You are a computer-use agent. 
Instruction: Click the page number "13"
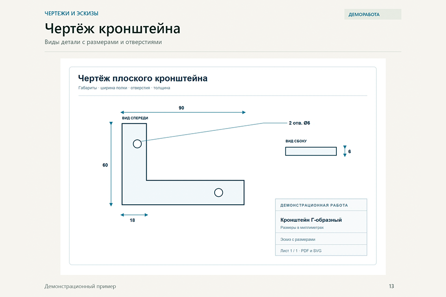[x=391, y=286]
